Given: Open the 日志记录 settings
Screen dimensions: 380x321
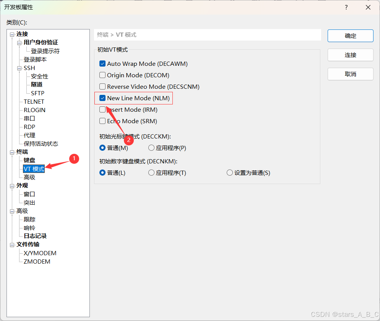Looking at the screenshot, I should click(36, 236).
